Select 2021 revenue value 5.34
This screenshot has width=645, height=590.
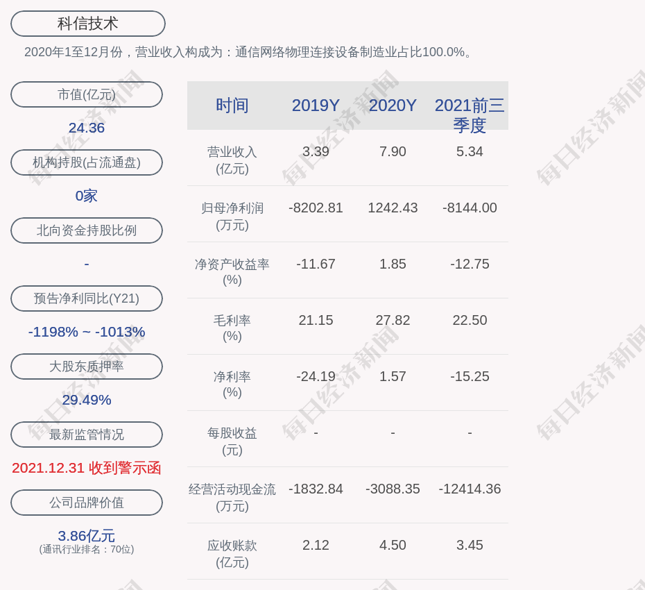(470, 151)
